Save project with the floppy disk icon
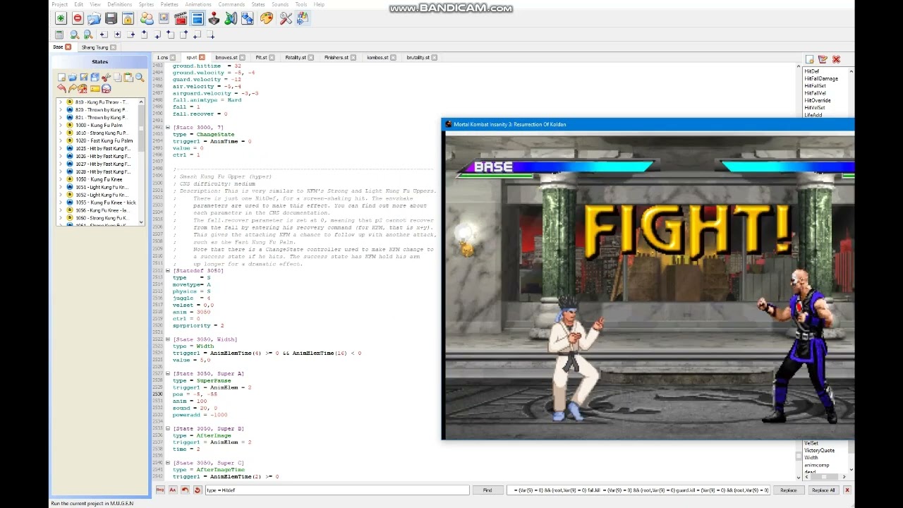The image size is (903, 508). tap(111, 19)
